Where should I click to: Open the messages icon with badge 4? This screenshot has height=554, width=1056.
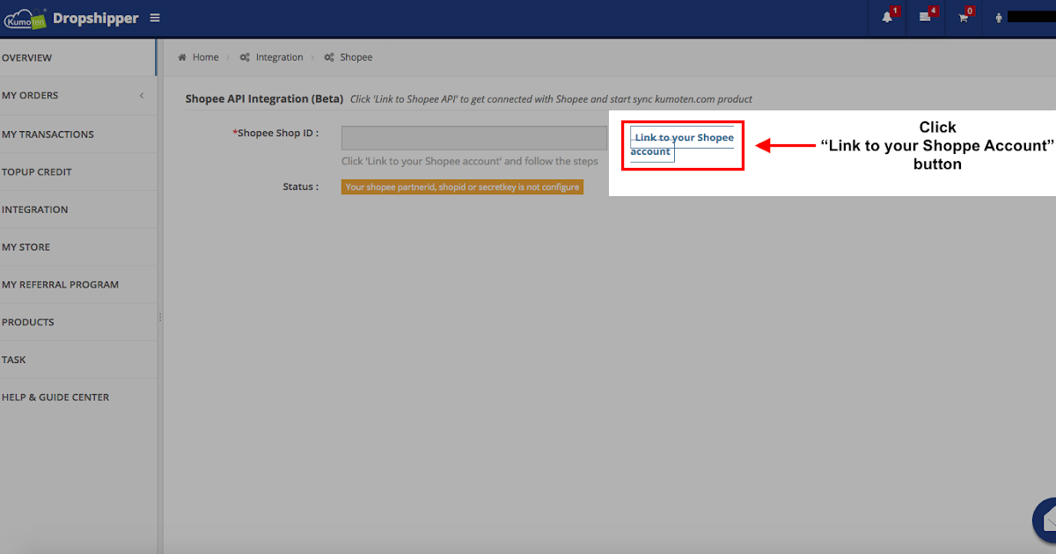pos(925,18)
